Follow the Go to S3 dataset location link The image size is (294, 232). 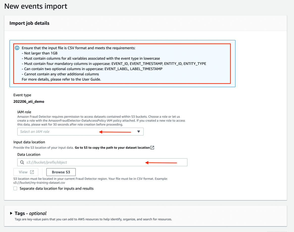point(112,148)
